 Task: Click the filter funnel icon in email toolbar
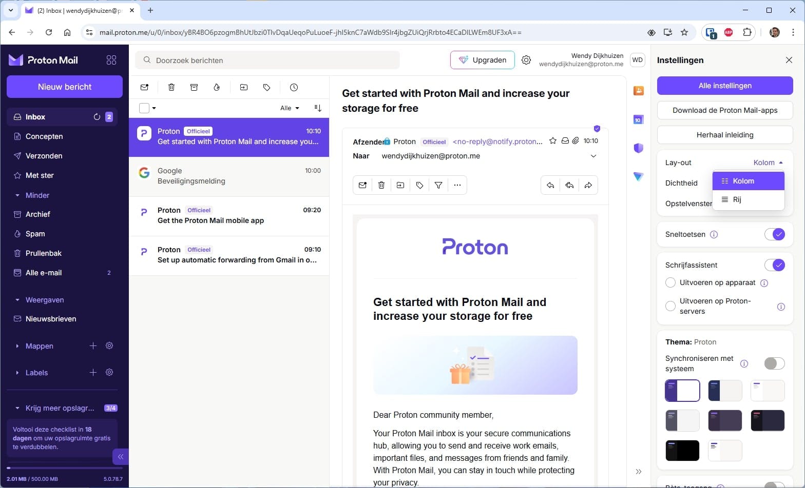click(x=438, y=185)
